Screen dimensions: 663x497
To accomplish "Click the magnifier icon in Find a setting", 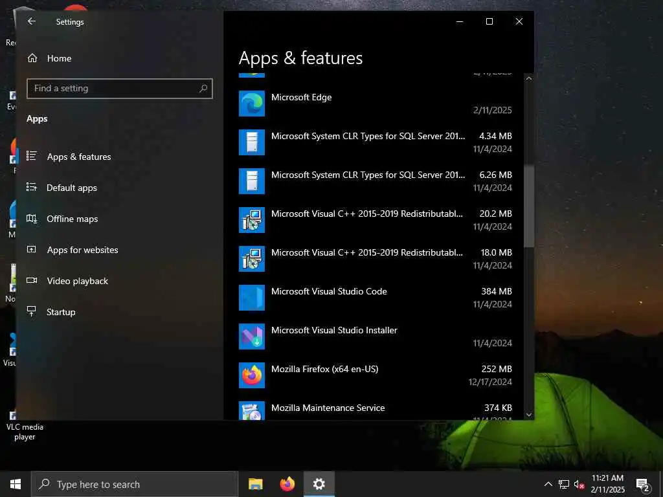I will pyautogui.click(x=203, y=88).
